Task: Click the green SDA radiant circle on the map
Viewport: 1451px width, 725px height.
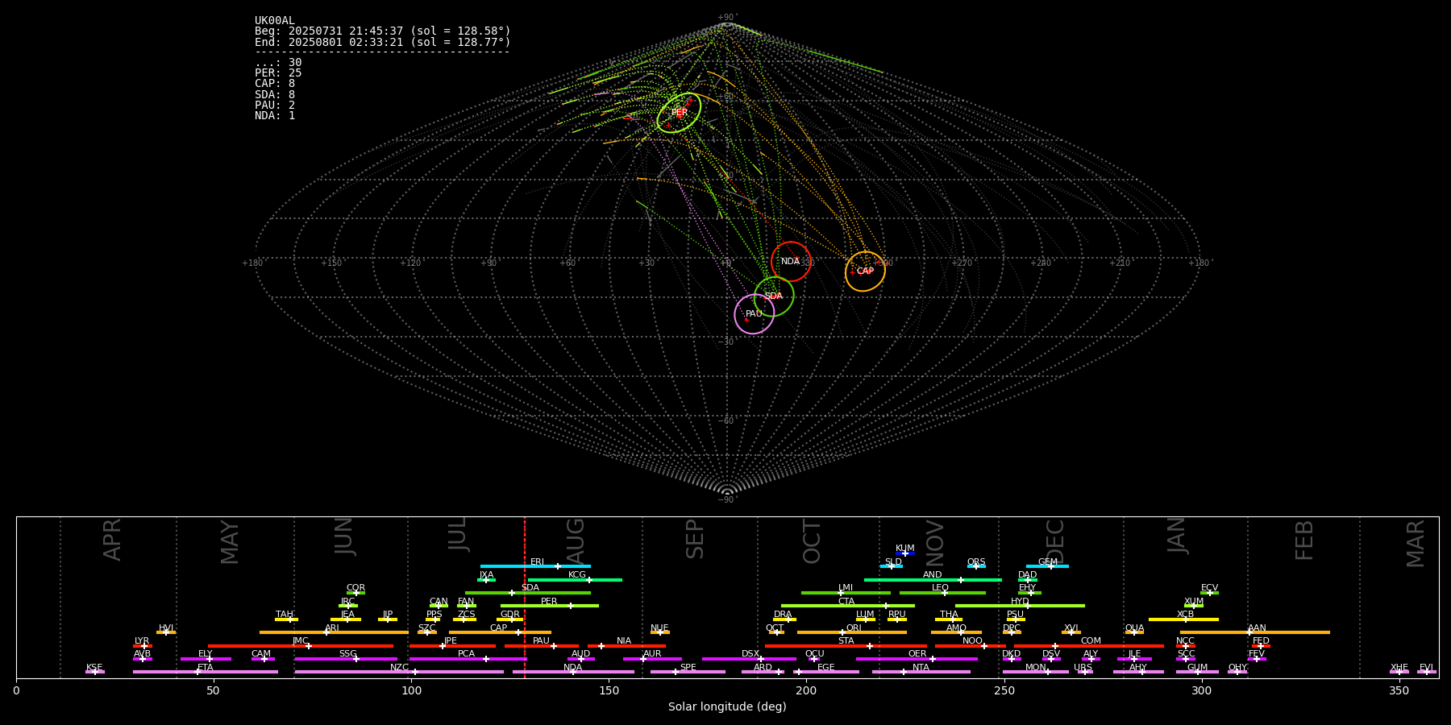Action: (774, 296)
